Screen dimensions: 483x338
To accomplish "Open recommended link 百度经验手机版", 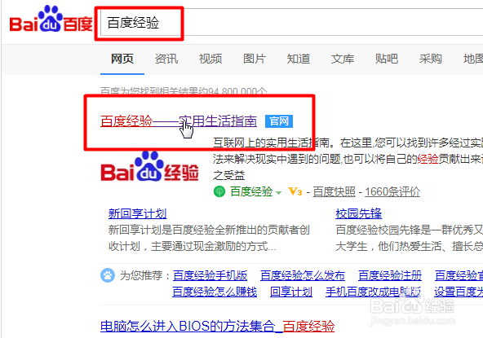I will [x=210, y=275].
